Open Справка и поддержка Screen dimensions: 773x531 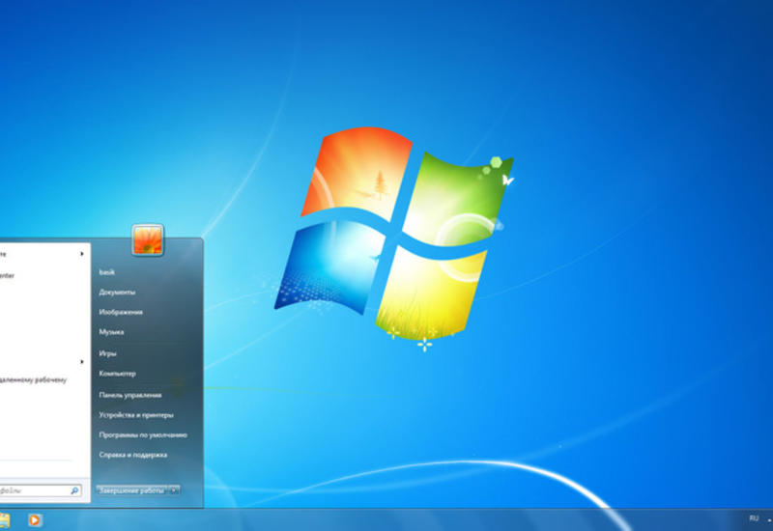tap(133, 455)
